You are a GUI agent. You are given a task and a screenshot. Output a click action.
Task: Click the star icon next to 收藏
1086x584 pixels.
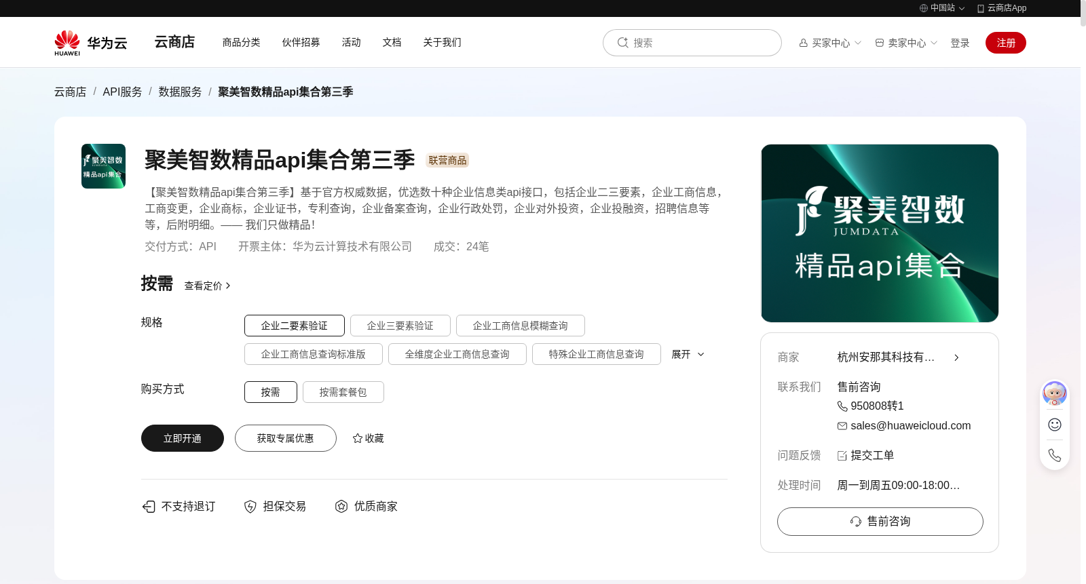click(x=358, y=439)
